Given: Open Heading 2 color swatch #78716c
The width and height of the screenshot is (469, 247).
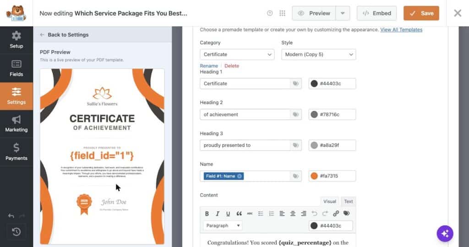Looking at the screenshot, I should [314, 114].
